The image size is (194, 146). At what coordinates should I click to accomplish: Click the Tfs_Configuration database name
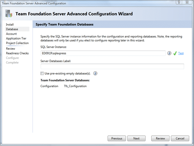tap(75, 86)
